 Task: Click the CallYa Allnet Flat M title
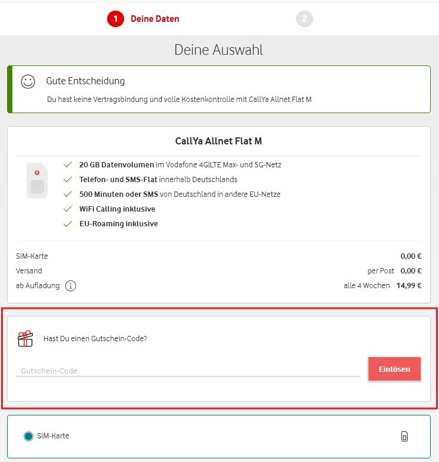[219, 141]
